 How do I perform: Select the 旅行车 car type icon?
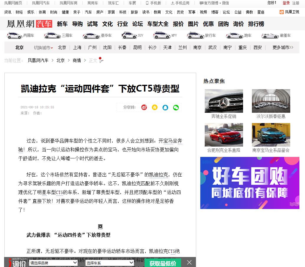(196, 36)
